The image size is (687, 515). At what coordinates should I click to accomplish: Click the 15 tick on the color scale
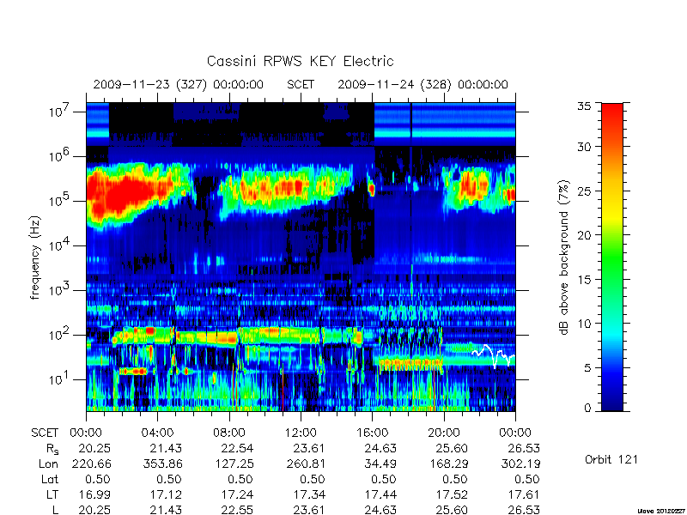[x=585, y=280]
